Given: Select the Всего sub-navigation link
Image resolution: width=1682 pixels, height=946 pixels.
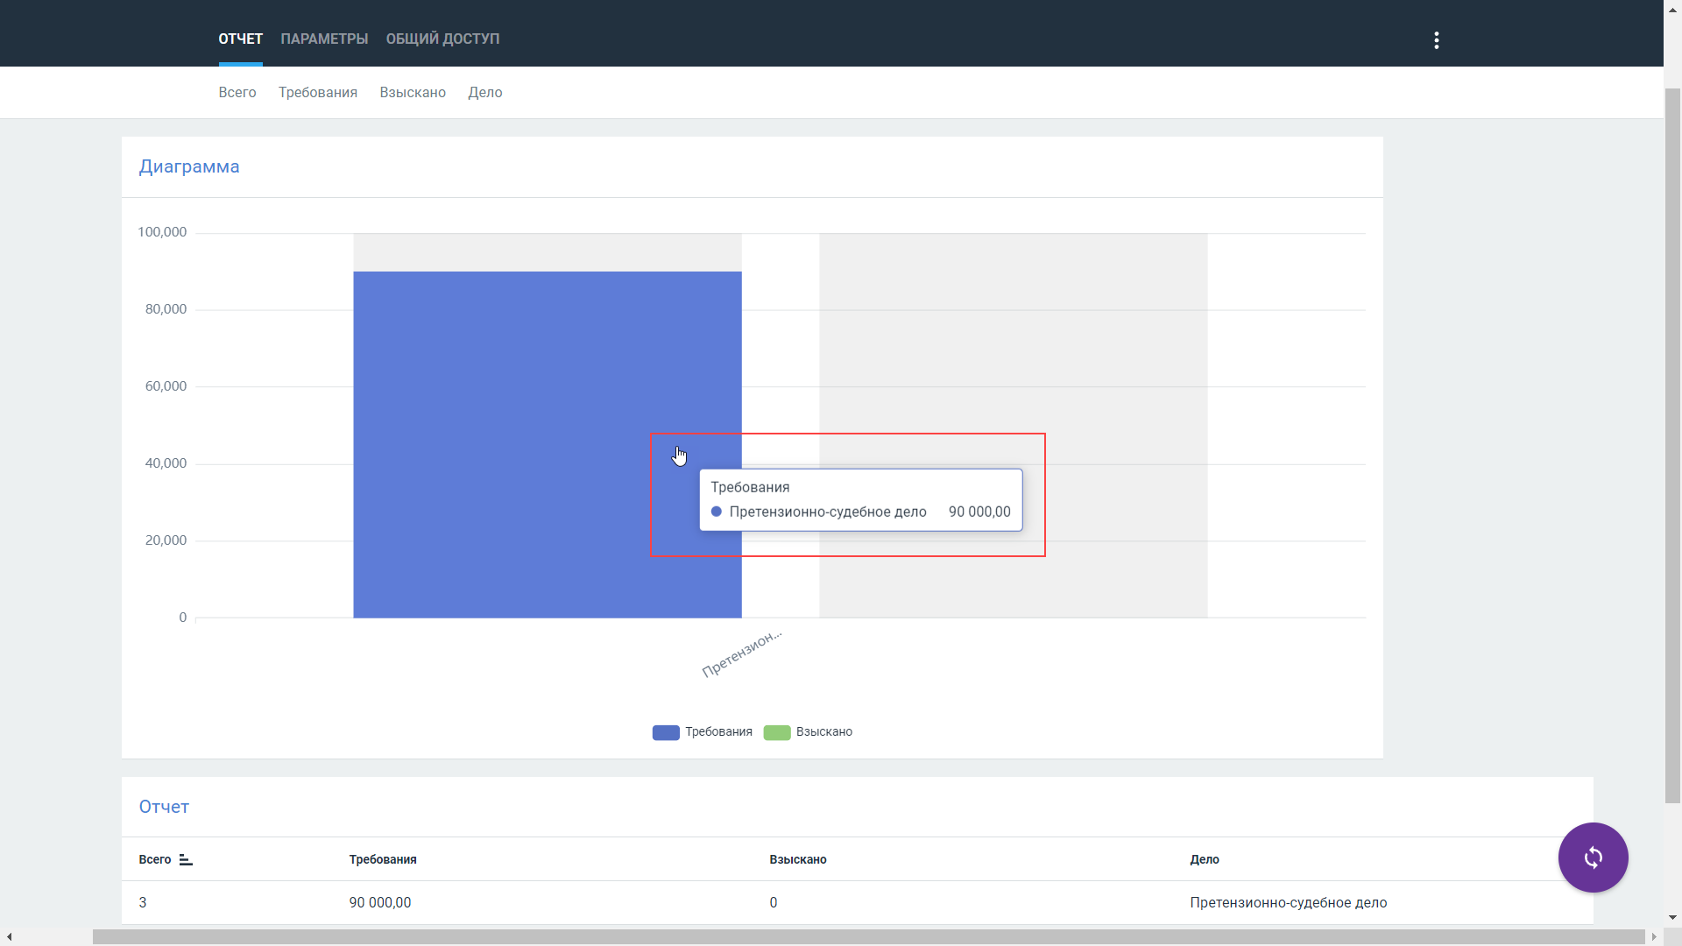Looking at the screenshot, I should pyautogui.click(x=237, y=92).
